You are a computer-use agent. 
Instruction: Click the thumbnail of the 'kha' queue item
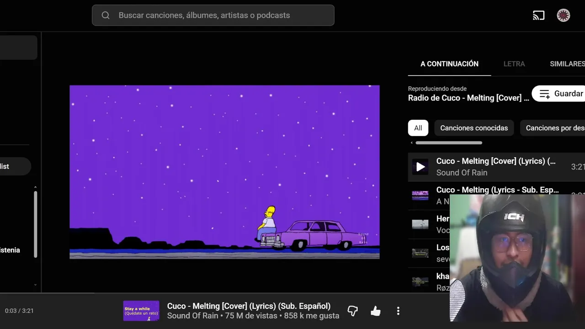coord(420,282)
